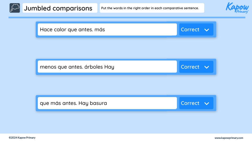Click the chevron arrow beside second Correct
Screen dimensions: 252x142
[207, 67]
